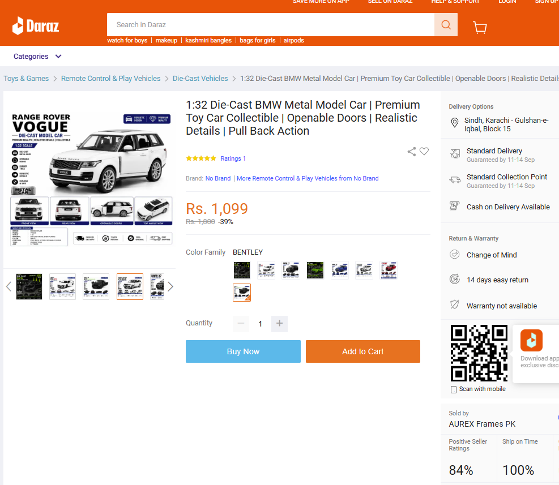The width and height of the screenshot is (559, 485).
Task: Click the 'Warranty not available' text
Action: pos(502,306)
